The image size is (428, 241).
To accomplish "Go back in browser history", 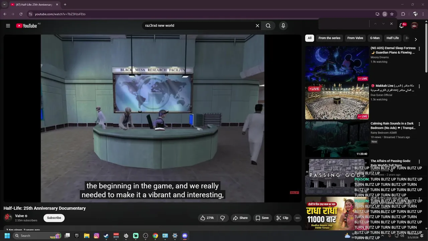I will tap(5, 14).
